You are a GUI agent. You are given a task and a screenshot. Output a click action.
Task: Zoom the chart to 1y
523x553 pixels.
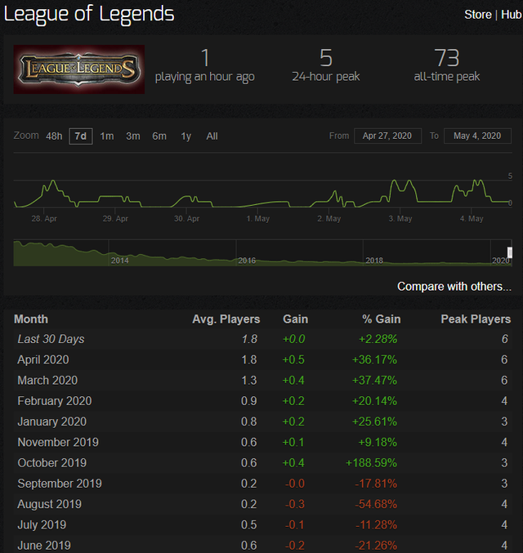click(186, 136)
